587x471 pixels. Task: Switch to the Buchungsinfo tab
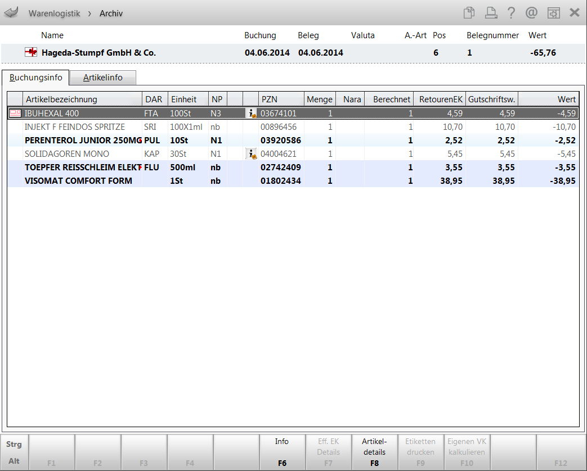coord(35,78)
